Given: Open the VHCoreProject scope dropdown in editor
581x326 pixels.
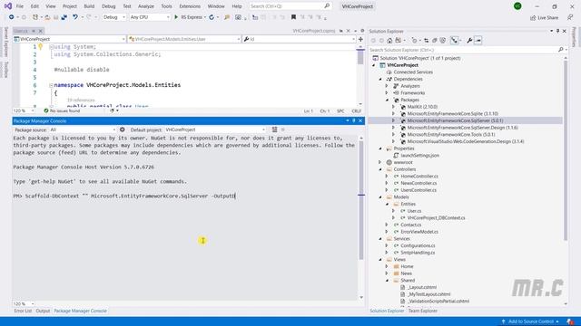Looking at the screenshot, I should pyautogui.click(x=69, y=39).
